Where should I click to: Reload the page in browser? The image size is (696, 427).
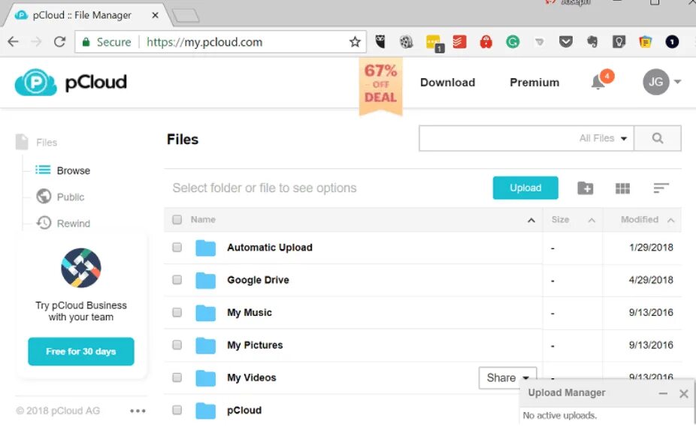pyautogui.click(x=59, y=42)
